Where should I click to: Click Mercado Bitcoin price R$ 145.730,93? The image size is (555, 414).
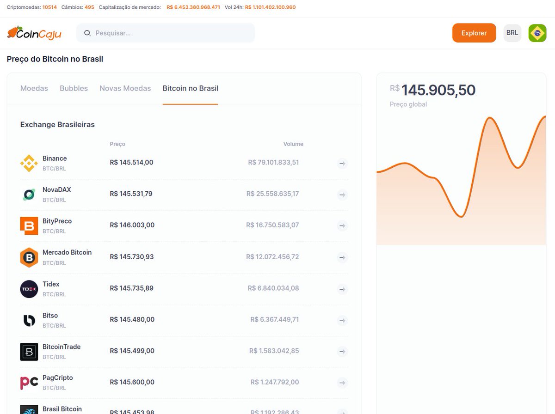pyautogui.click(x=131, y=257)
